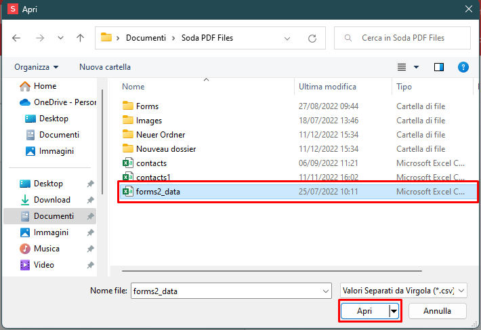This screenshot has height=330, width=481.
Task: Open pinned Video folder
Action: [x=37, y=265]
